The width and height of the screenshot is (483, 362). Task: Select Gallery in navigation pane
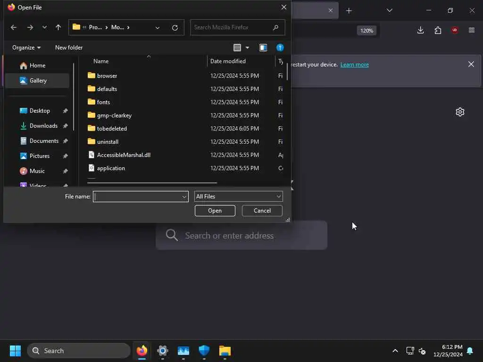37,80
